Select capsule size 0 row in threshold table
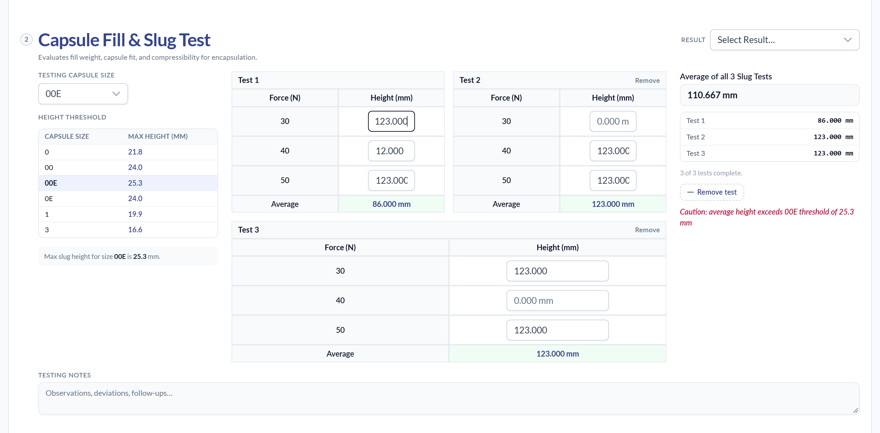The image size is (880, 433). (x=128, y=152)
